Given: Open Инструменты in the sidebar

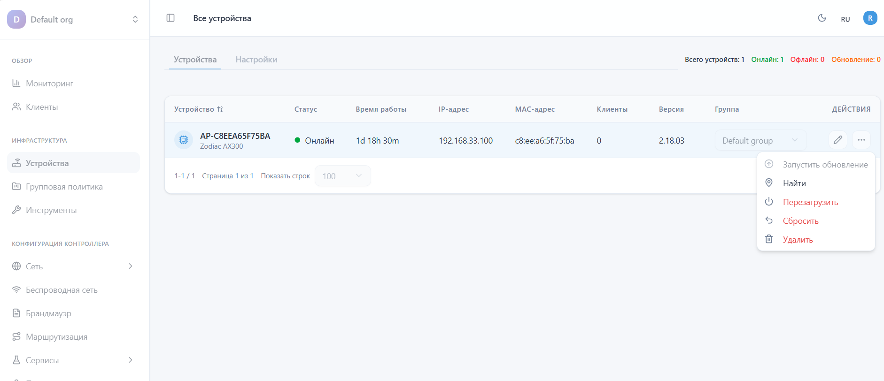Looking at the screenshot, I should coord(51,210).
